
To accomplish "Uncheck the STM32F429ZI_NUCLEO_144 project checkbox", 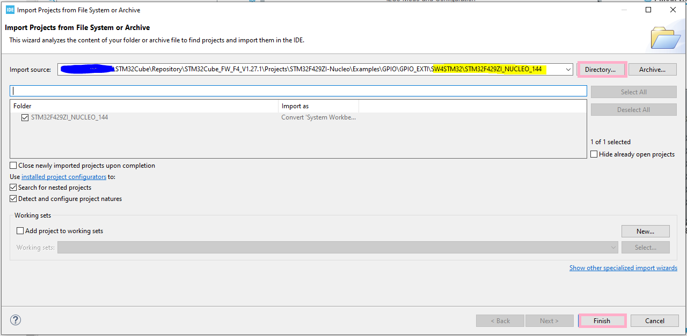I will pos(25,117).
